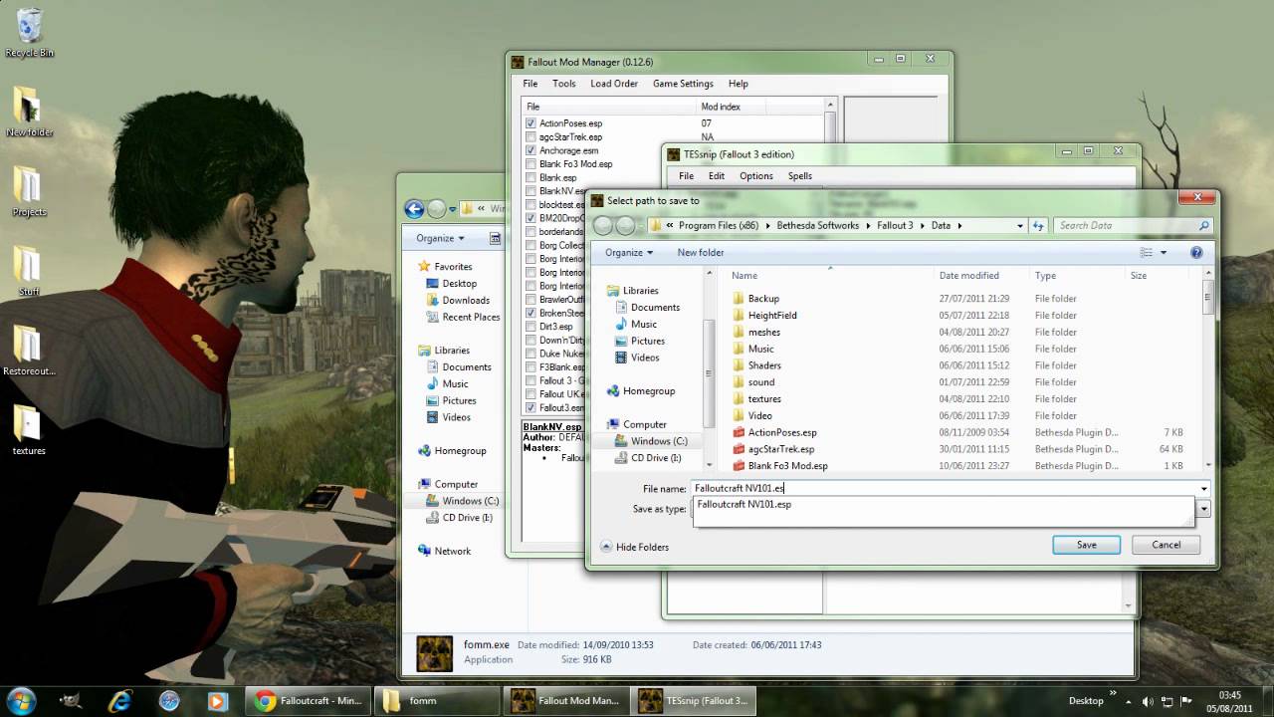1274x717 pixels.
Task: Click Bethesda Softworks breadcrumb in address bar
Action: pos(817,226)
